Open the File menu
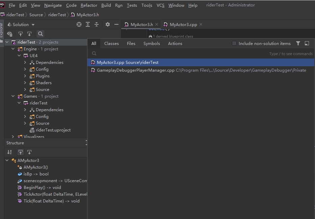 [12, 5]
